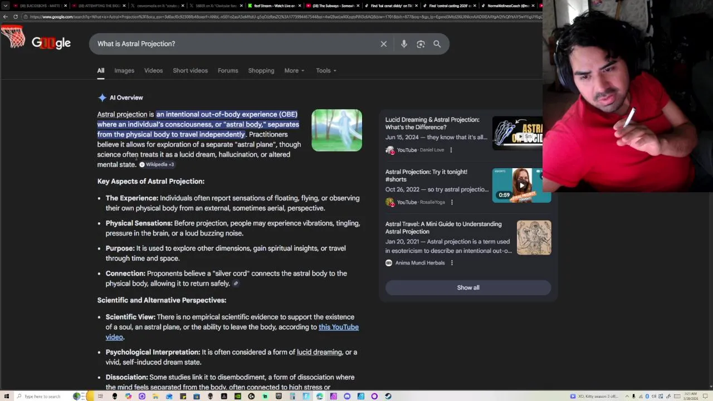Close the 'The Subways' browser tab
The image size is (713, 401).
click(x=358, y=6)
